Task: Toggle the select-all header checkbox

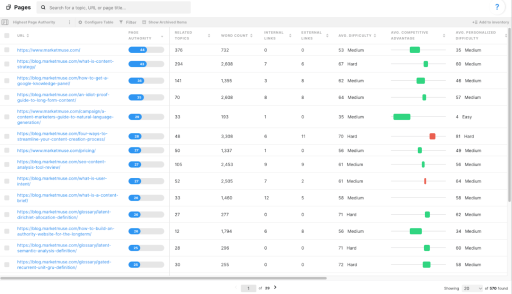Action: [x=7, y=35]
